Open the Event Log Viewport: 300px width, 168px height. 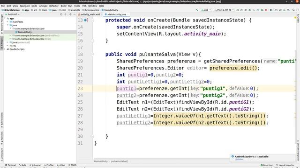(267, 165)
